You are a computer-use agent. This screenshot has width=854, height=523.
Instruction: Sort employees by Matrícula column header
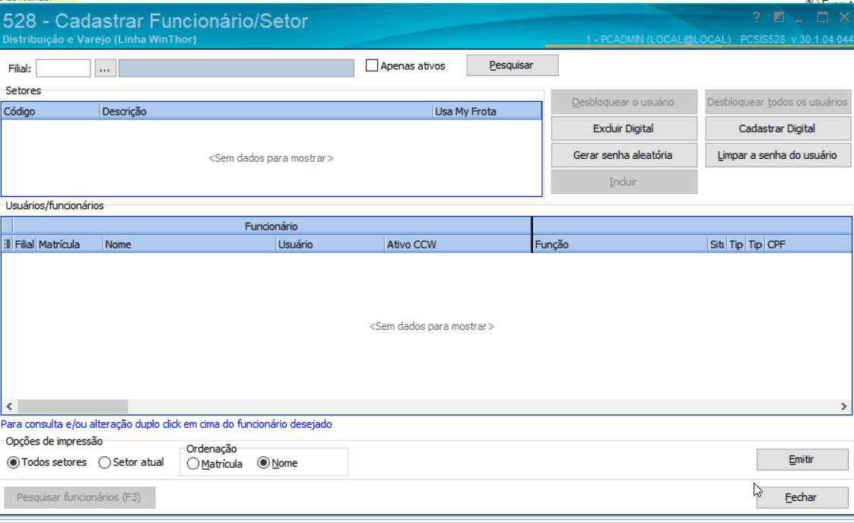point(70,244)
